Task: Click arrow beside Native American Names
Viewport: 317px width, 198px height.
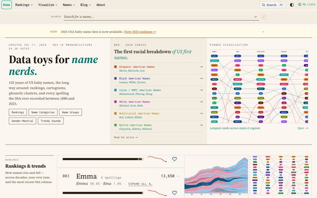Action: pos(201,125)
